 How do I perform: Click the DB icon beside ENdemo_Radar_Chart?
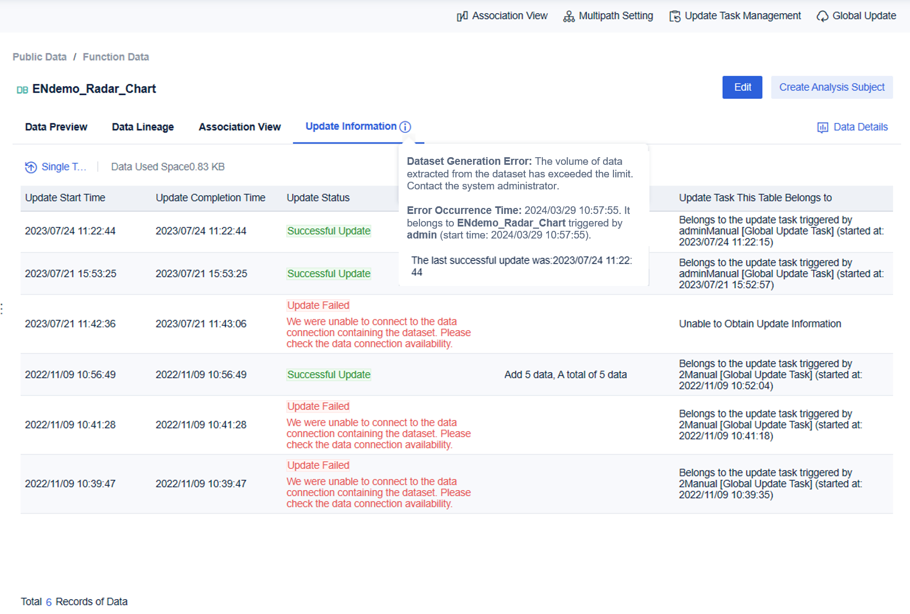click(x=22, y=88)
